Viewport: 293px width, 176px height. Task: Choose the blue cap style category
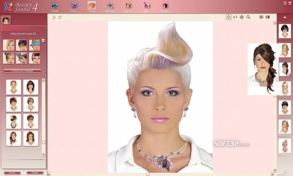pyautogui.click(x=35, y=45)
